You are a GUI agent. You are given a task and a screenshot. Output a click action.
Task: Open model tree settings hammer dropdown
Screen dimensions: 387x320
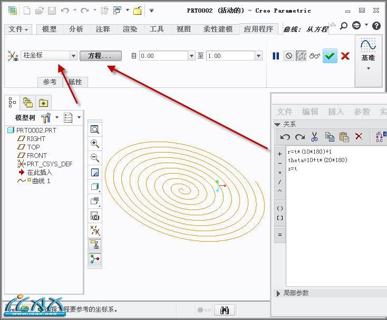pos(49,117)
